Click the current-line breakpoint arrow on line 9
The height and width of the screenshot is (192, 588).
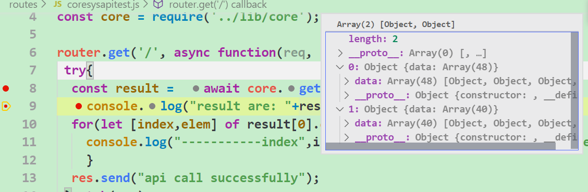(x=6, y=106)
